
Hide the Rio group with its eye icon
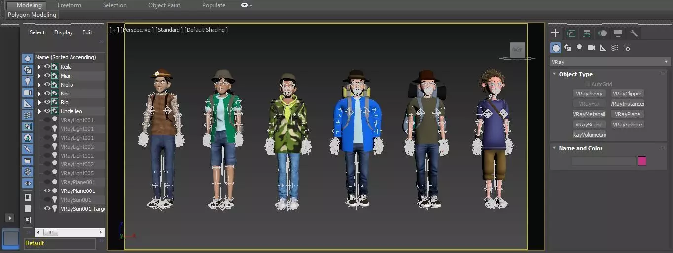coord(47,102)
